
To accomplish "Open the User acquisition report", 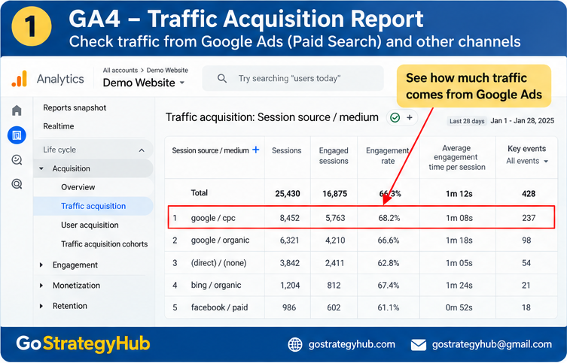I will point(90,225).
